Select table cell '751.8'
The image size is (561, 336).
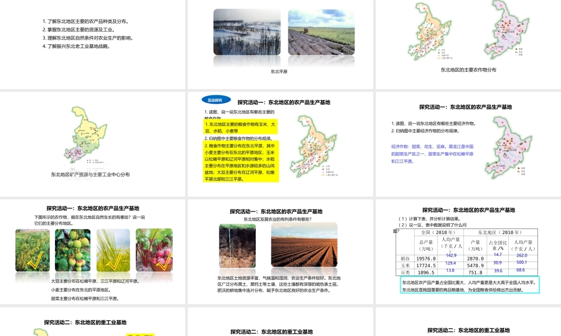(476, 273)
